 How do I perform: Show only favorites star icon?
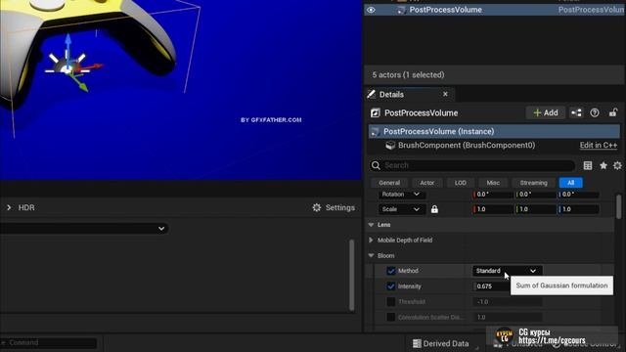tap(604, 165)
